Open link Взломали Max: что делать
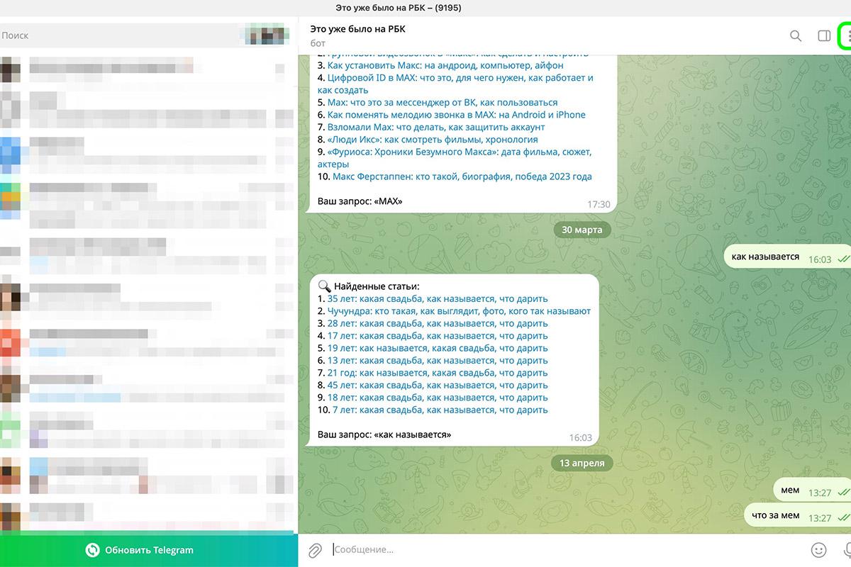851x567 pixels. [436, 127]
